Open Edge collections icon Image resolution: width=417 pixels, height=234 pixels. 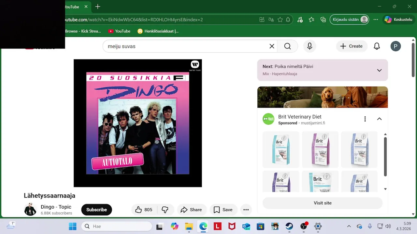[323, 19]
